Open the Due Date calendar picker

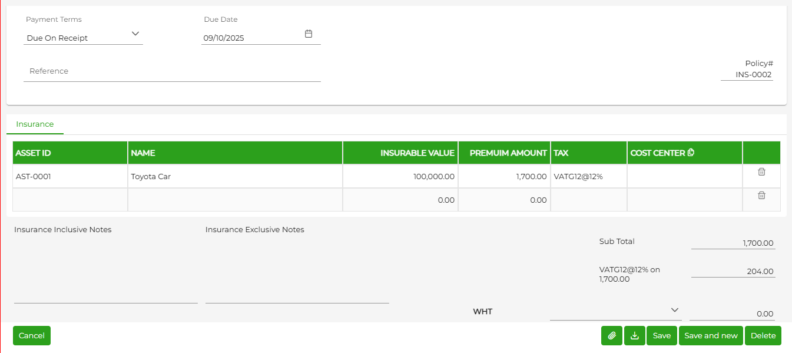coord(309,34)
